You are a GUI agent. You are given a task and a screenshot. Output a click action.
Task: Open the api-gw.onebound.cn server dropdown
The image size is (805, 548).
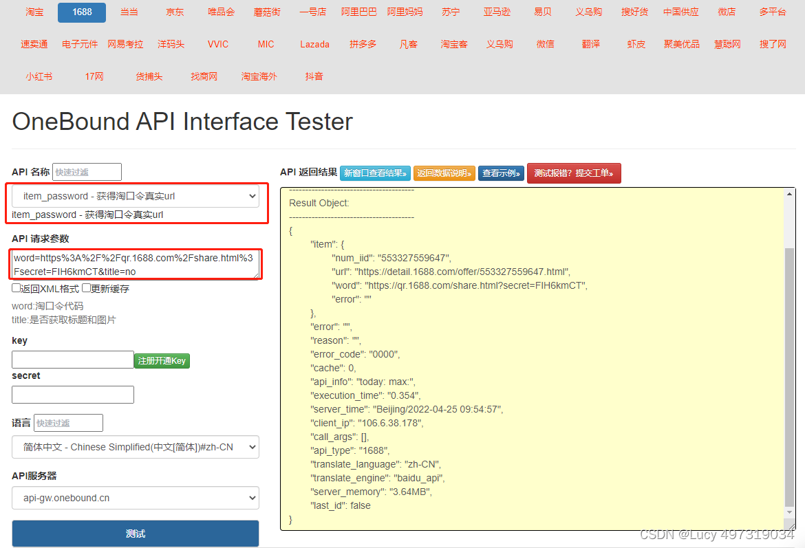136,498
